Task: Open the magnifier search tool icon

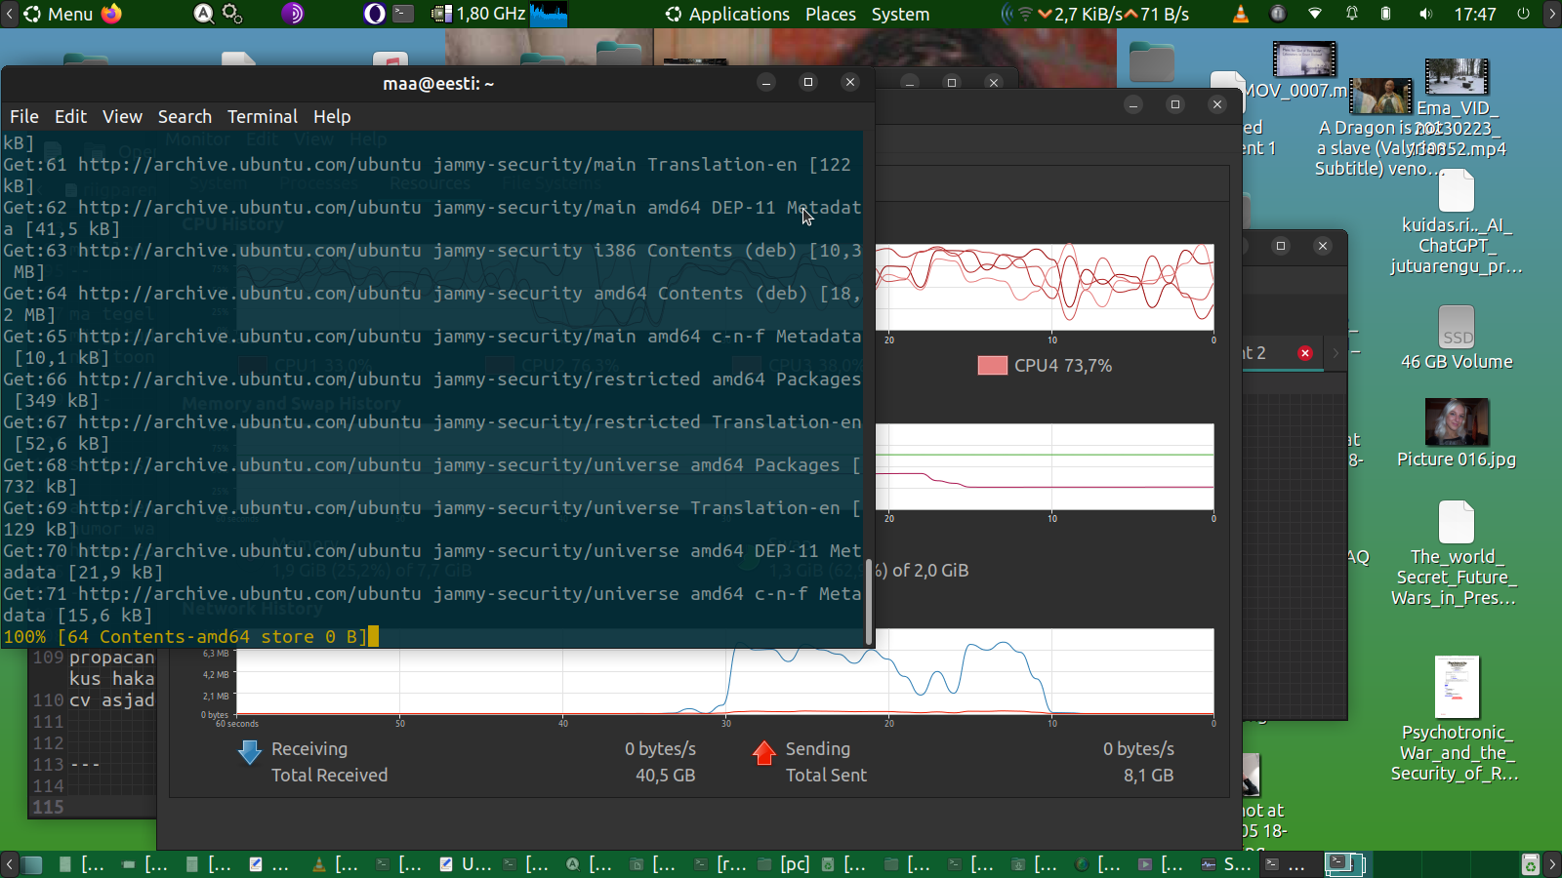Action: pyautogui.click(x=203, y=14)
